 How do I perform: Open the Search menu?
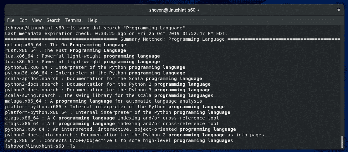(53, 20)
